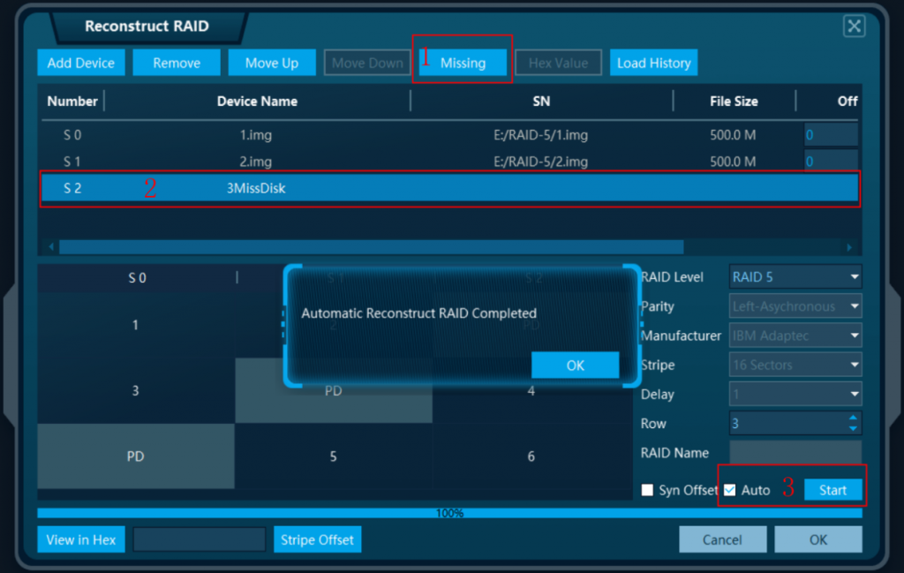Disable the Auto checkbox
Image resolution: width=904 pixels, height=573 pixels.
[x=729, y=489]
